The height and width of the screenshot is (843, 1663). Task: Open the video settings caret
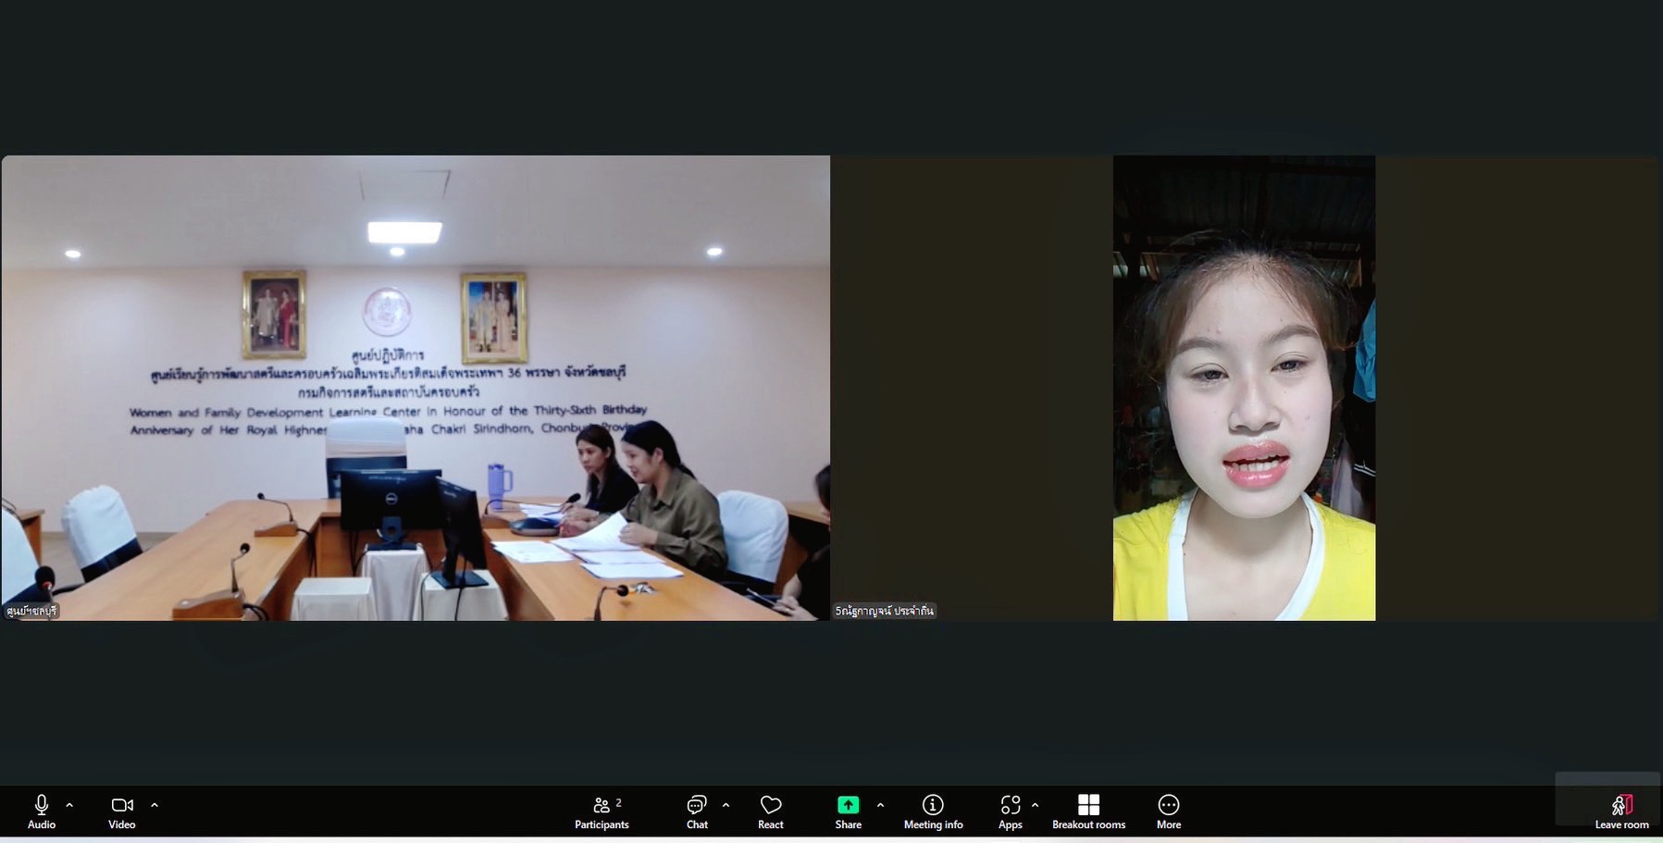click(155, 805)
